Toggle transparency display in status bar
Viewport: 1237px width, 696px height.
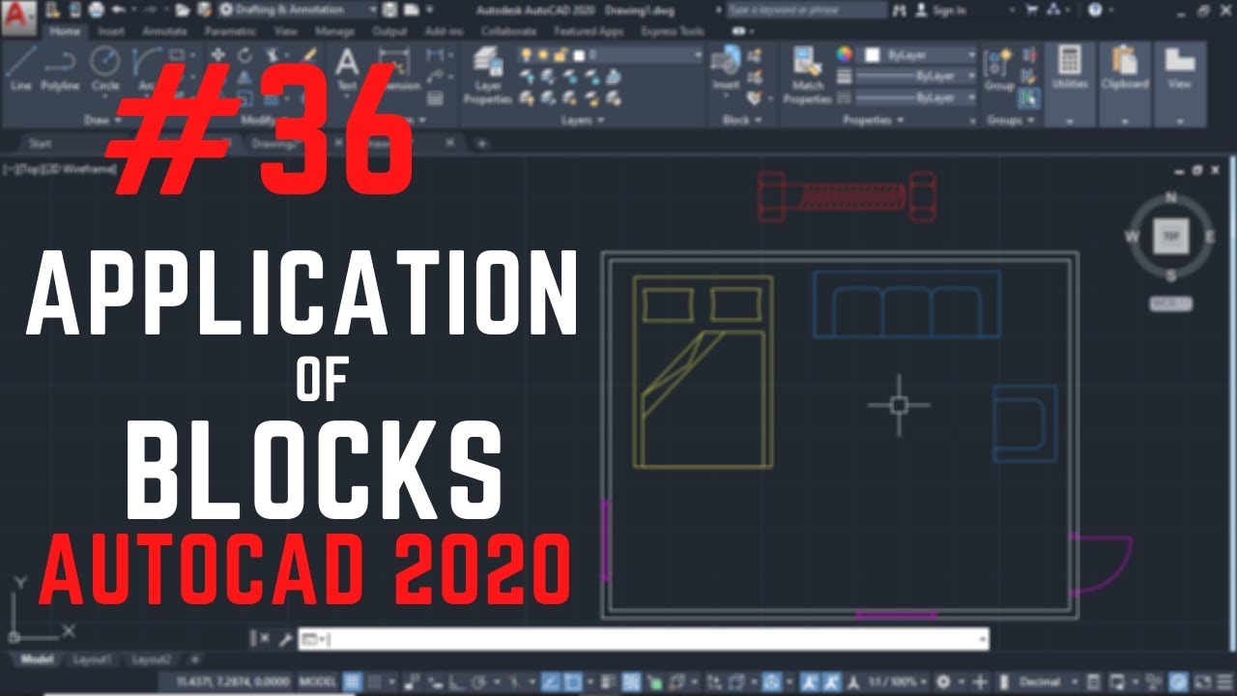click(632, 681)
